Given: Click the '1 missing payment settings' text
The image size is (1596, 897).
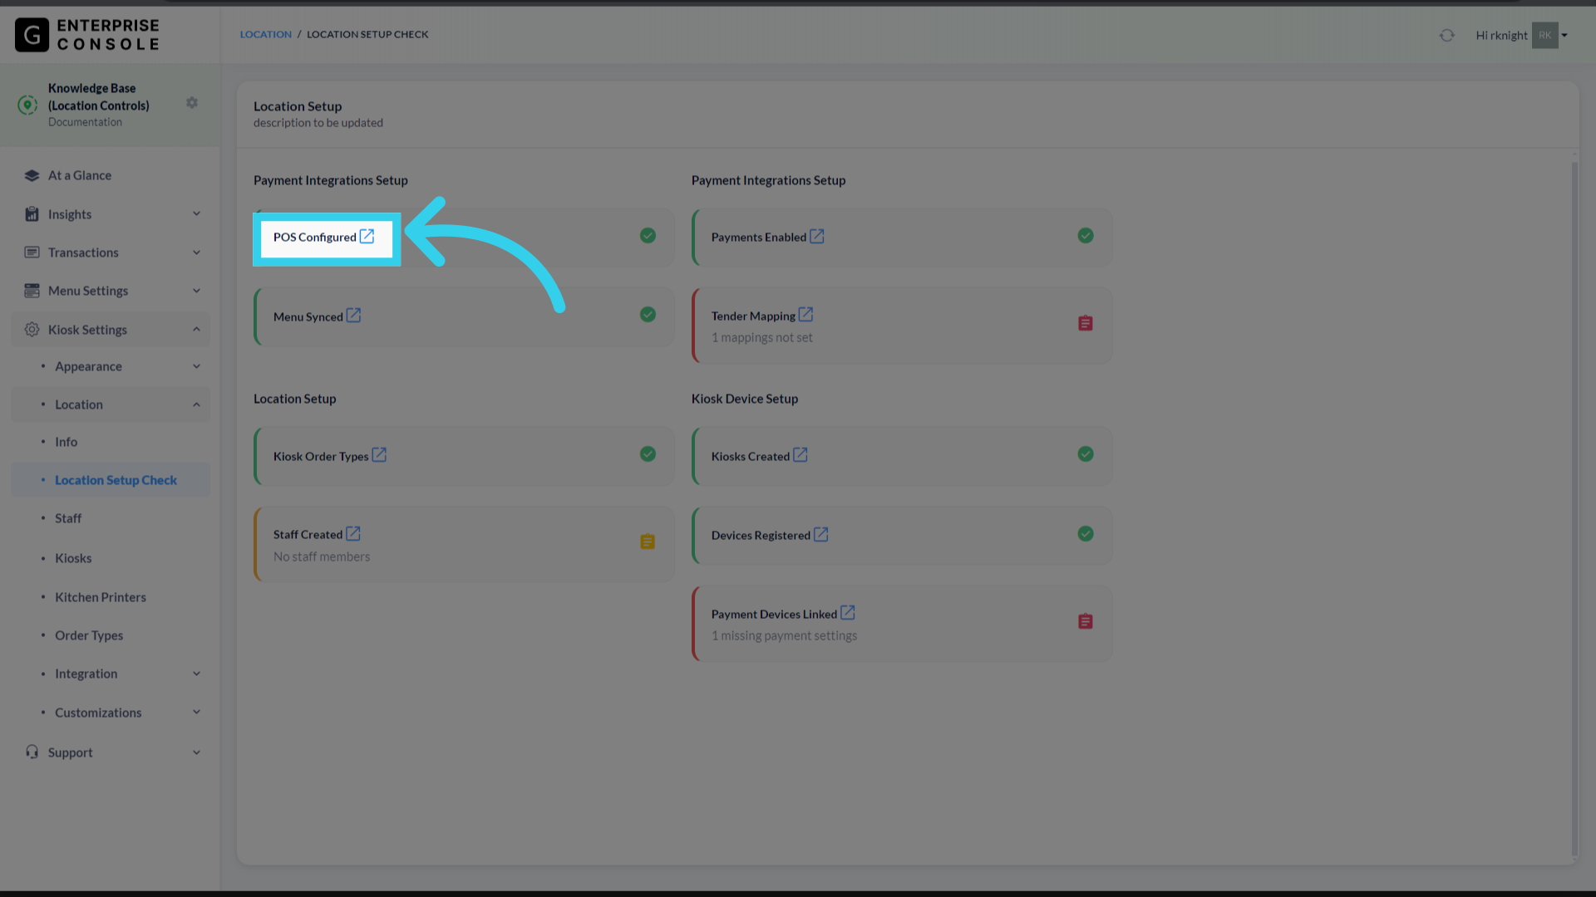Looking at the screenshot, I should coord(784,635).
